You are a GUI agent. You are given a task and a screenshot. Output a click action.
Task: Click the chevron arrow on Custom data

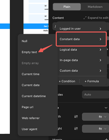[100, 71]
